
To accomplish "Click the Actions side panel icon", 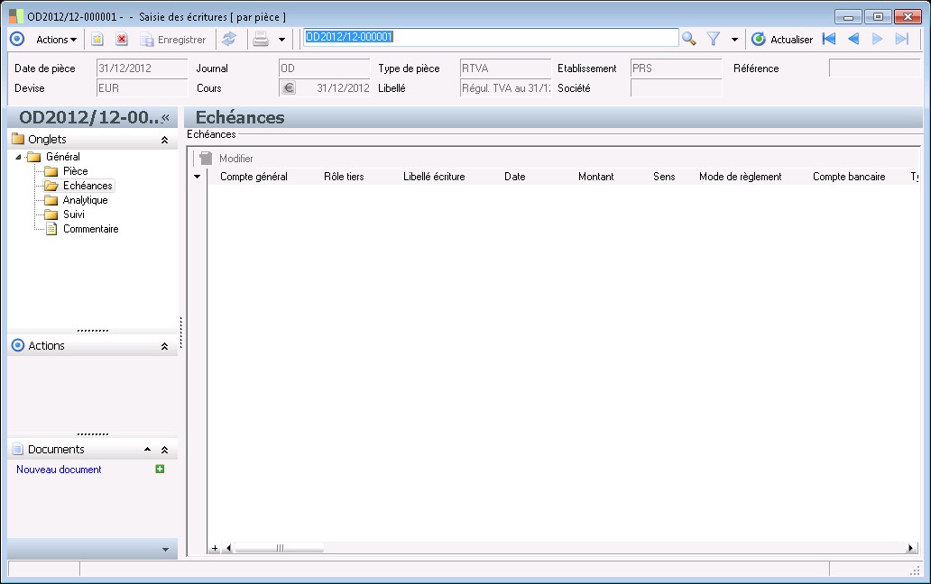I will [x=18, y=345].
